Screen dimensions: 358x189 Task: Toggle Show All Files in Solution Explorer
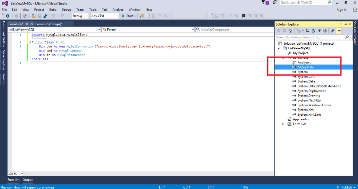(325, 31)
